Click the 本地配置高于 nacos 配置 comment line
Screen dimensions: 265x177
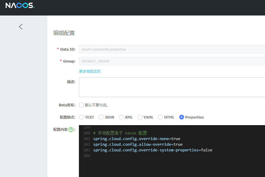click(120, 133)
